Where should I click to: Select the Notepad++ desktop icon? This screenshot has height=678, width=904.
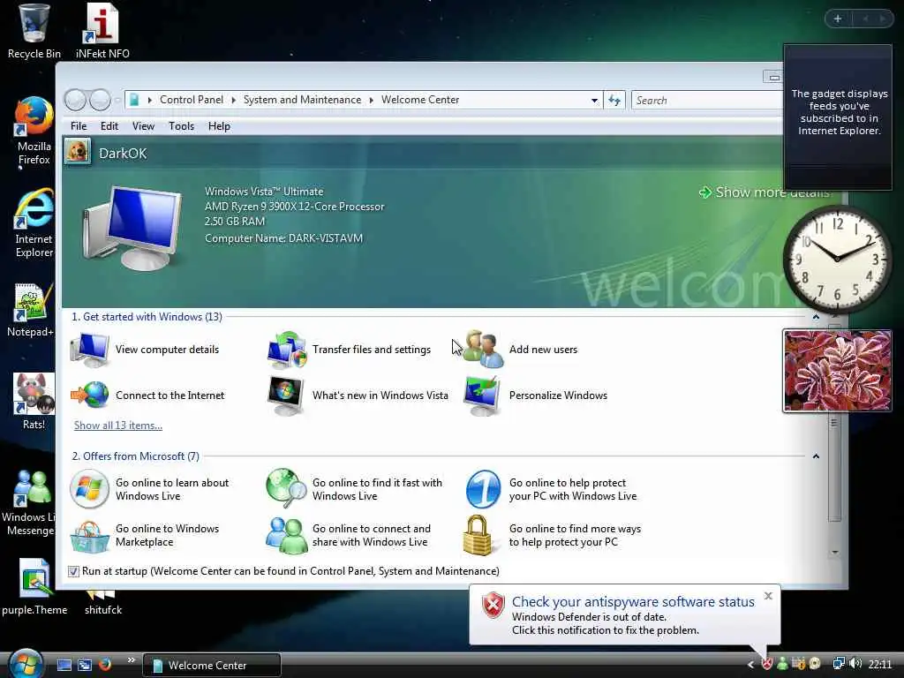point(30,310)
